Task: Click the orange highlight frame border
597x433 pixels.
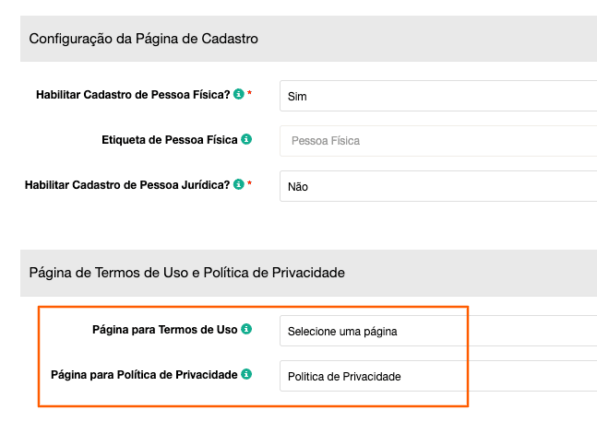Action: pos(39,357)
